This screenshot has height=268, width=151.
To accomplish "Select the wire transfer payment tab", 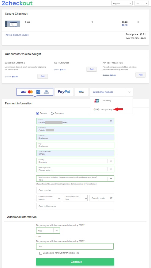I will click(x=82, y=92).
